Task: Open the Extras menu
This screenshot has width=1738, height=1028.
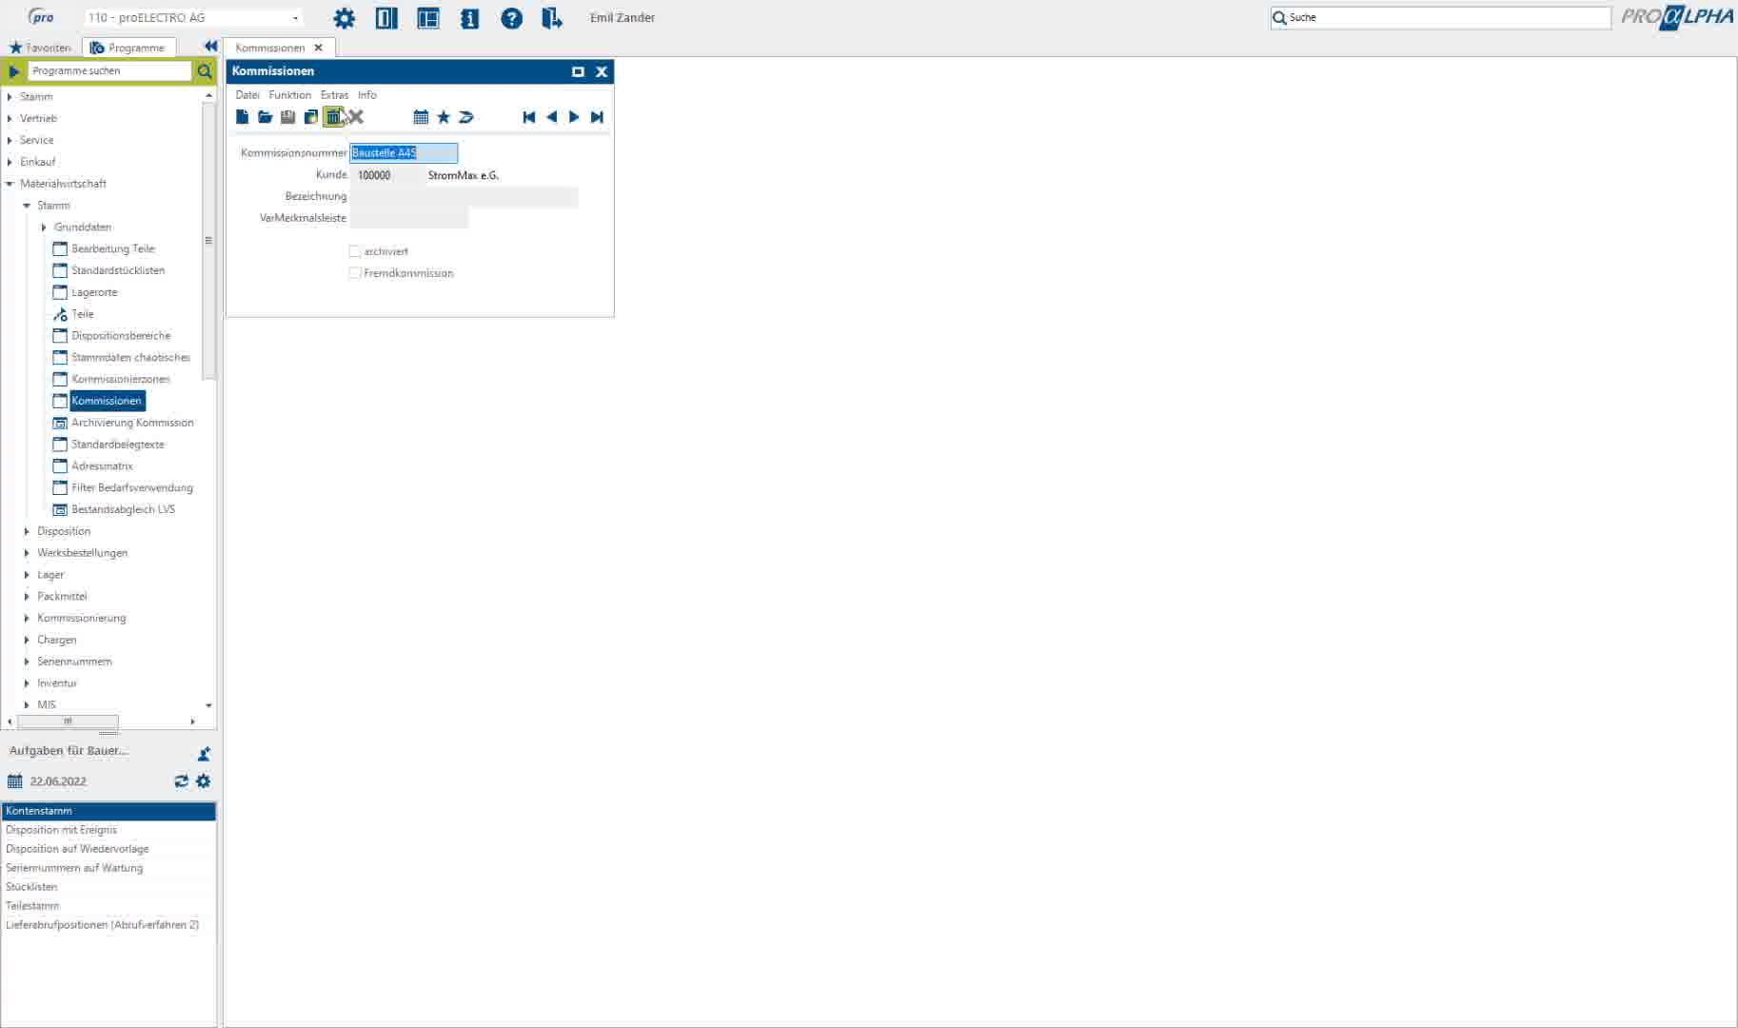Action: [334, 95]
